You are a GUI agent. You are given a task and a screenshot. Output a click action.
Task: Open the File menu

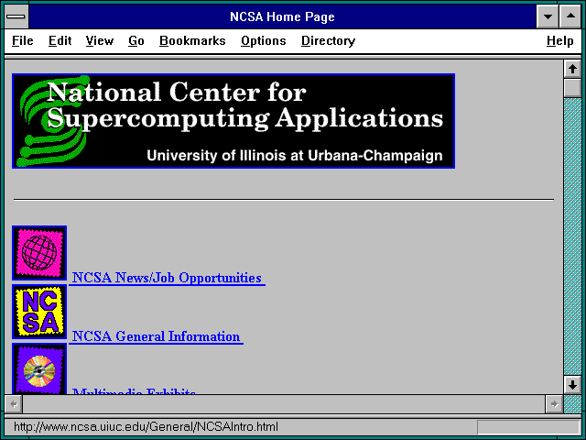[x=22, y=40]
